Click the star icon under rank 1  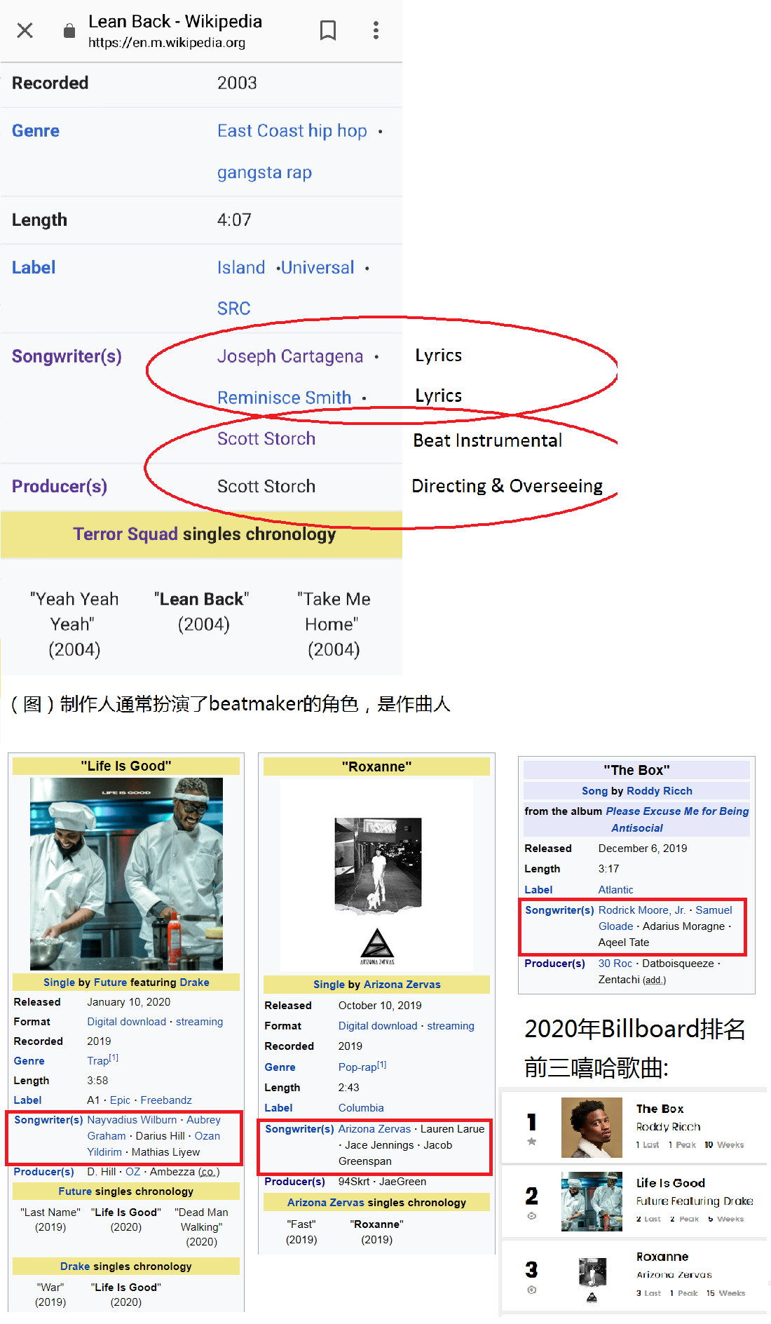tap(532, 1142)
